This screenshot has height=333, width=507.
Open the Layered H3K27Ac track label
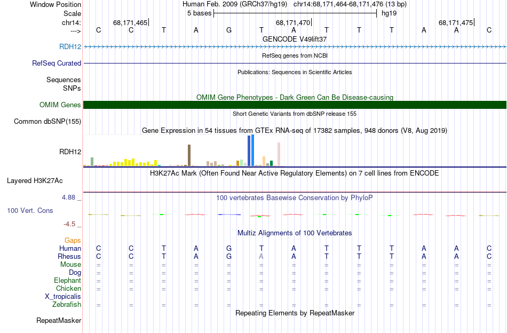tap(35, 181)
